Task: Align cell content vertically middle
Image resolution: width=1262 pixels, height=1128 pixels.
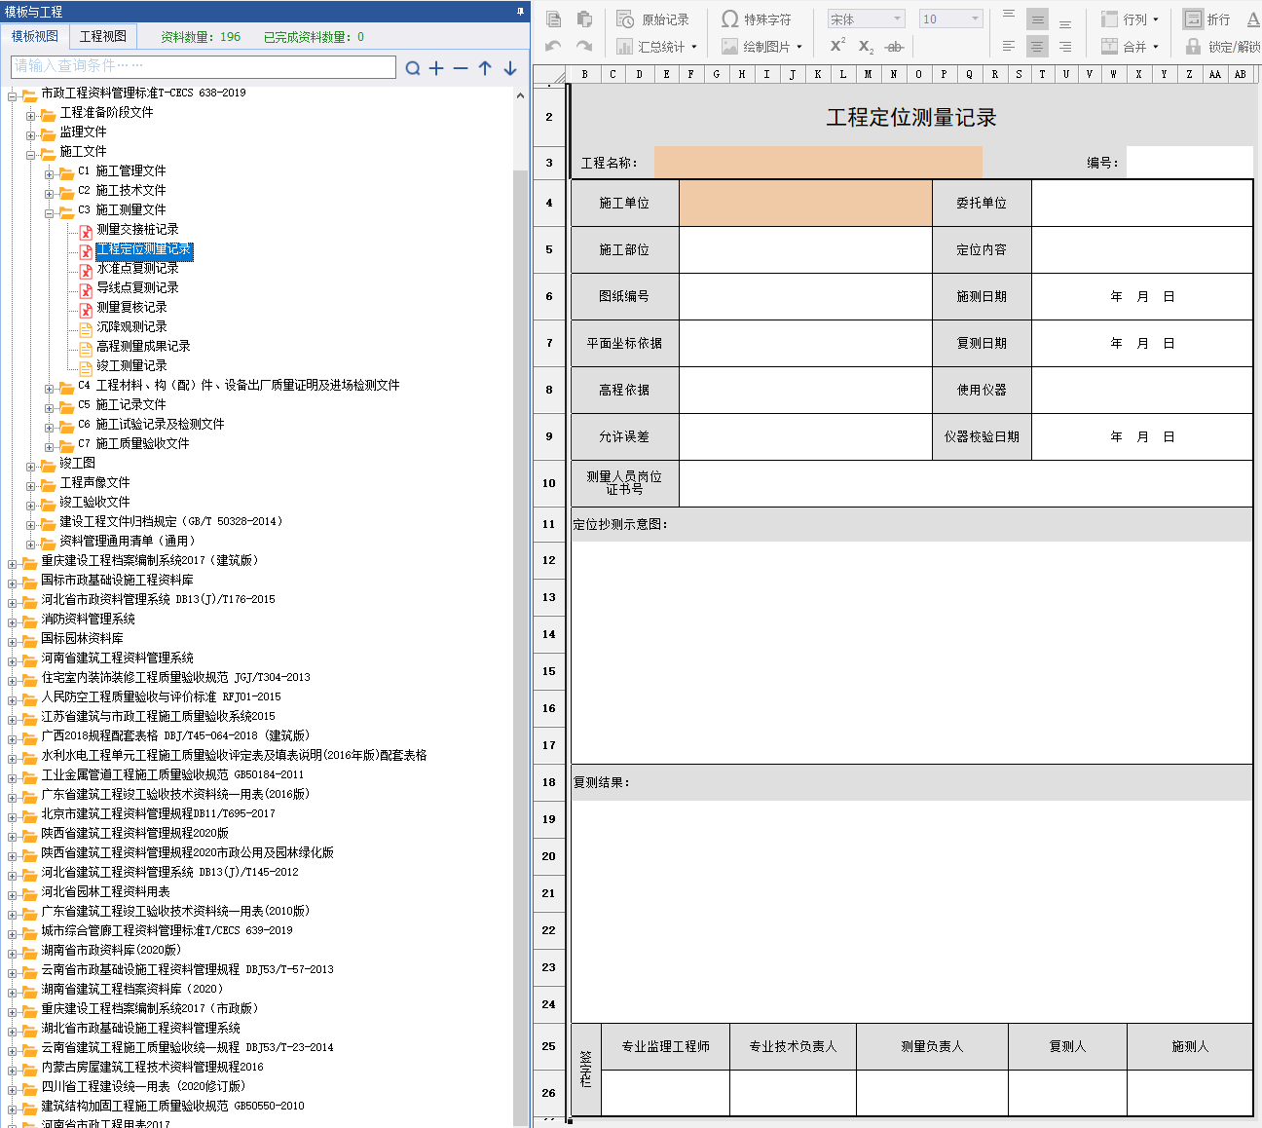Action: [x=1037, y=19]
